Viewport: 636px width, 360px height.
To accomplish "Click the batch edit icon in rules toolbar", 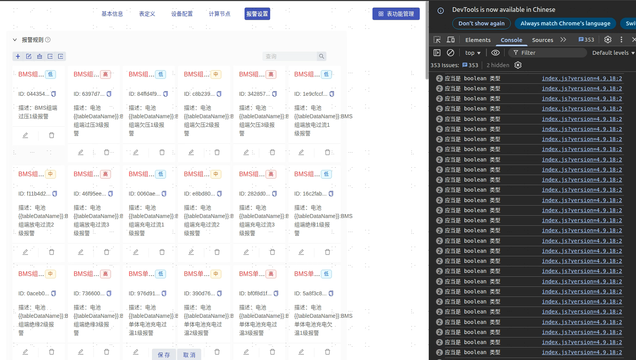I will [x=28, y=56].
